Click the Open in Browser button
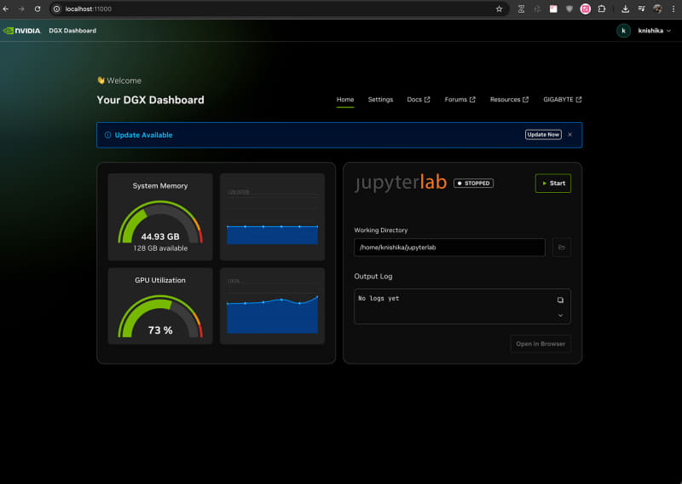 click(x=540, y=344)
